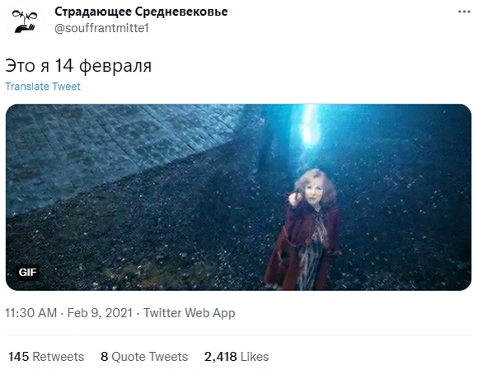Click the glowing blue light in the GIF
The width and height of the screenshot is (478, 370).
click(x=308, y=126)
